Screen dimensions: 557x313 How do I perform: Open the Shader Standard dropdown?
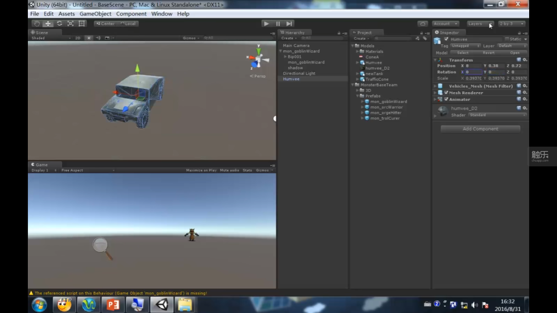tap(497, 115)
